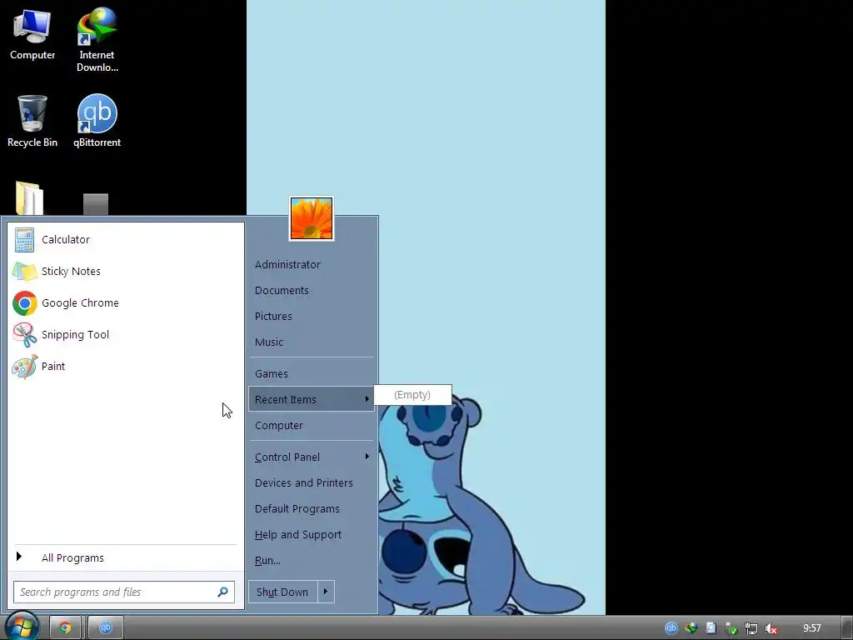This screenshot has height=640, width=853.
Task: Launch Paint from the Start menu
Action: 126,366
